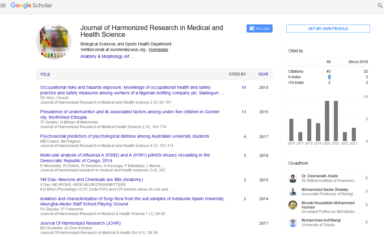
Task: Sort articles by the YEAR column
Action: (263, 74)
